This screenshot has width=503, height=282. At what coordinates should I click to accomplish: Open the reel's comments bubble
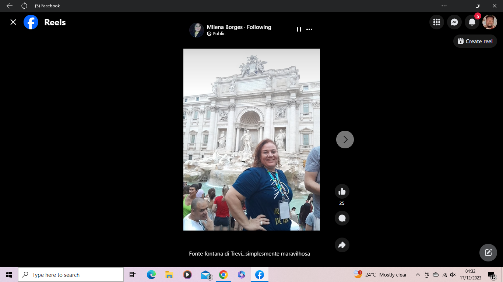(x=342, y=218)
